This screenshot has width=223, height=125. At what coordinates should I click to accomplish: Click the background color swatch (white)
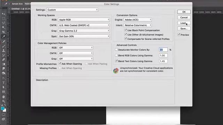(5, 110)
